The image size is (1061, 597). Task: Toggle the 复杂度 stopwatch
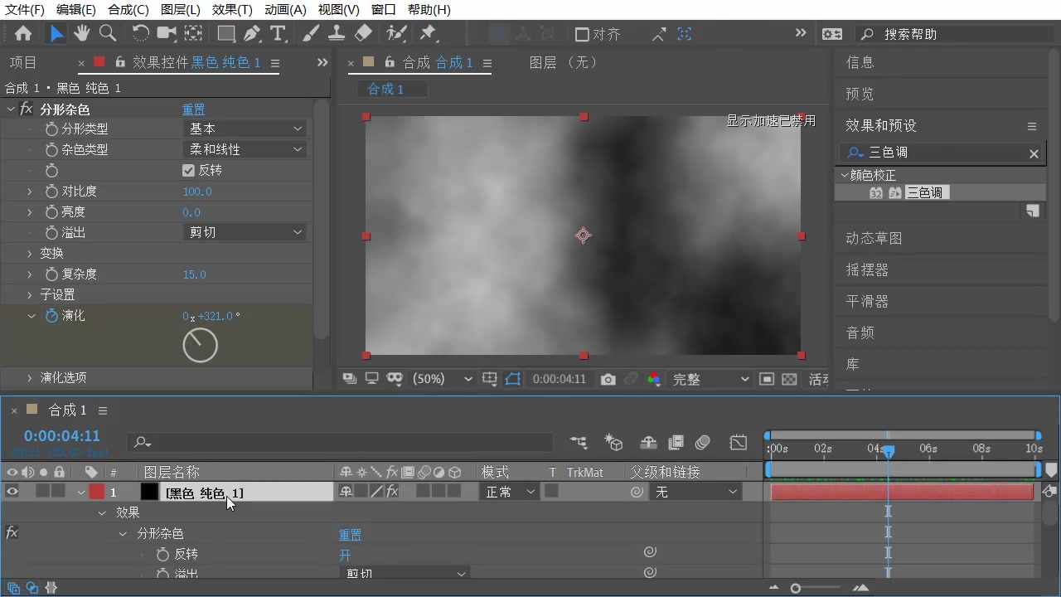(51, 274)
